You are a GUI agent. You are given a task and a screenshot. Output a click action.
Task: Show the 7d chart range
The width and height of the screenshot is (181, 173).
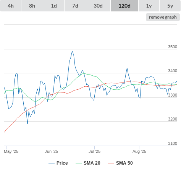click(75, 6)
